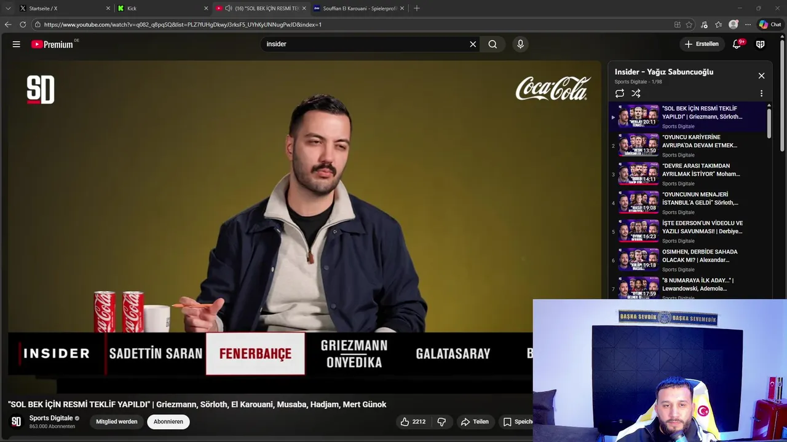Open browser Settings and more menu

[748, 25]
